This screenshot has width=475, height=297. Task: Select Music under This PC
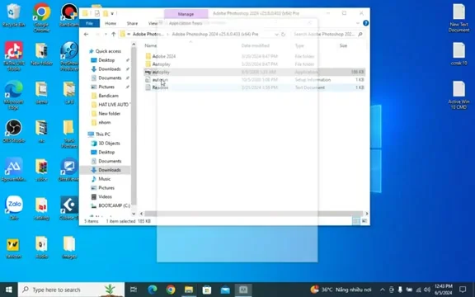(x=105, y=179)
